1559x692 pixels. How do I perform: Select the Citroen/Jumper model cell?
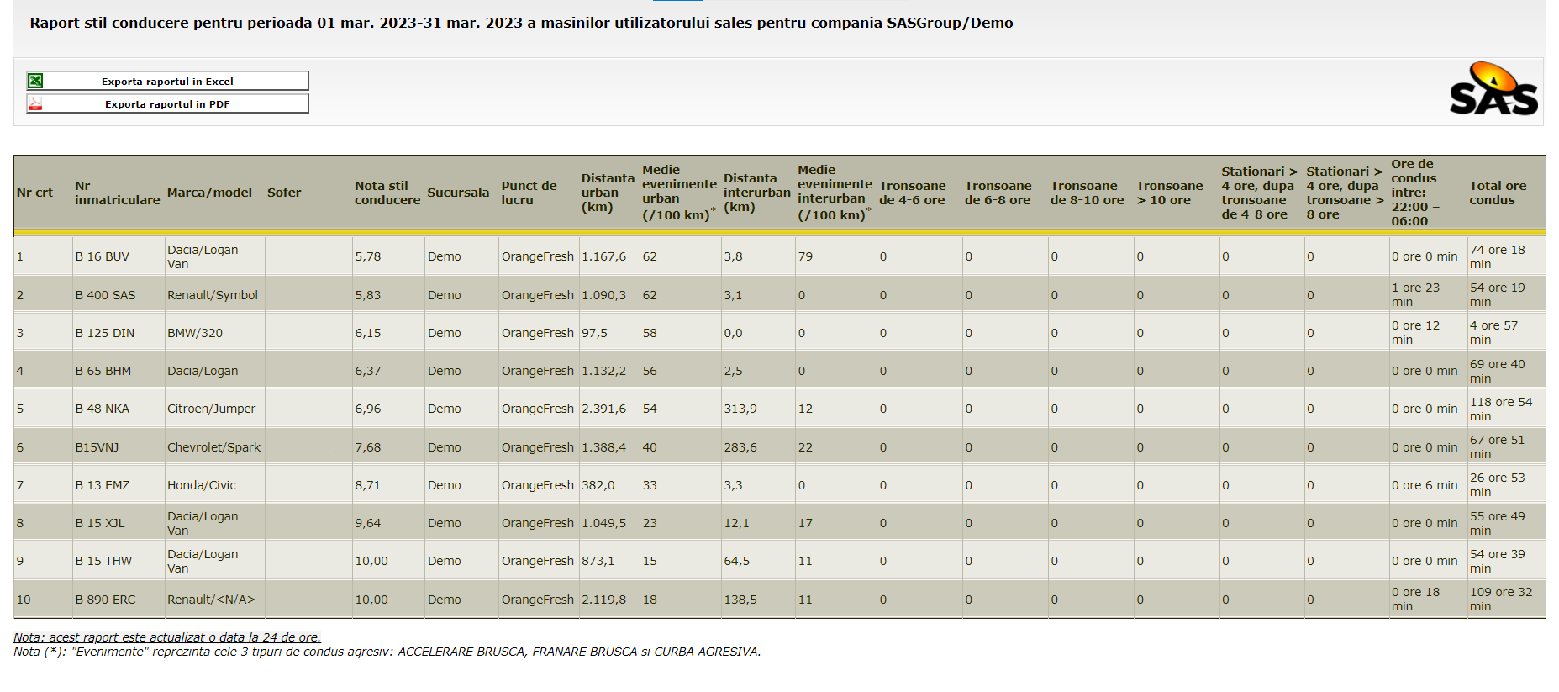tap(211, 409)
